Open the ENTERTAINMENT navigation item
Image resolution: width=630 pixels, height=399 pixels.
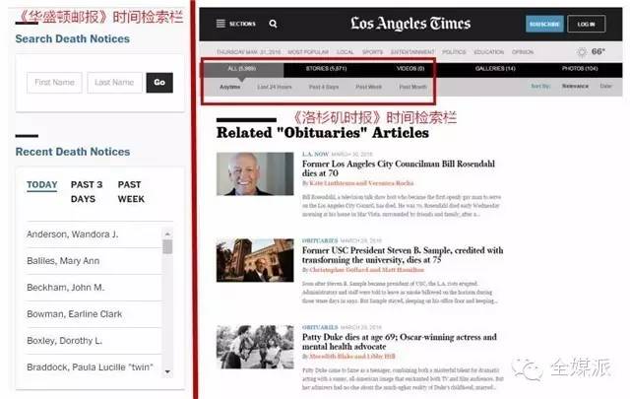[x=412, y=52]
